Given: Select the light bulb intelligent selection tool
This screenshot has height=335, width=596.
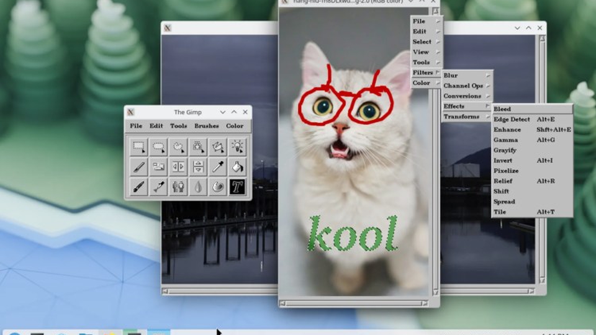Looking at the screenshot, I should (238, 147).
